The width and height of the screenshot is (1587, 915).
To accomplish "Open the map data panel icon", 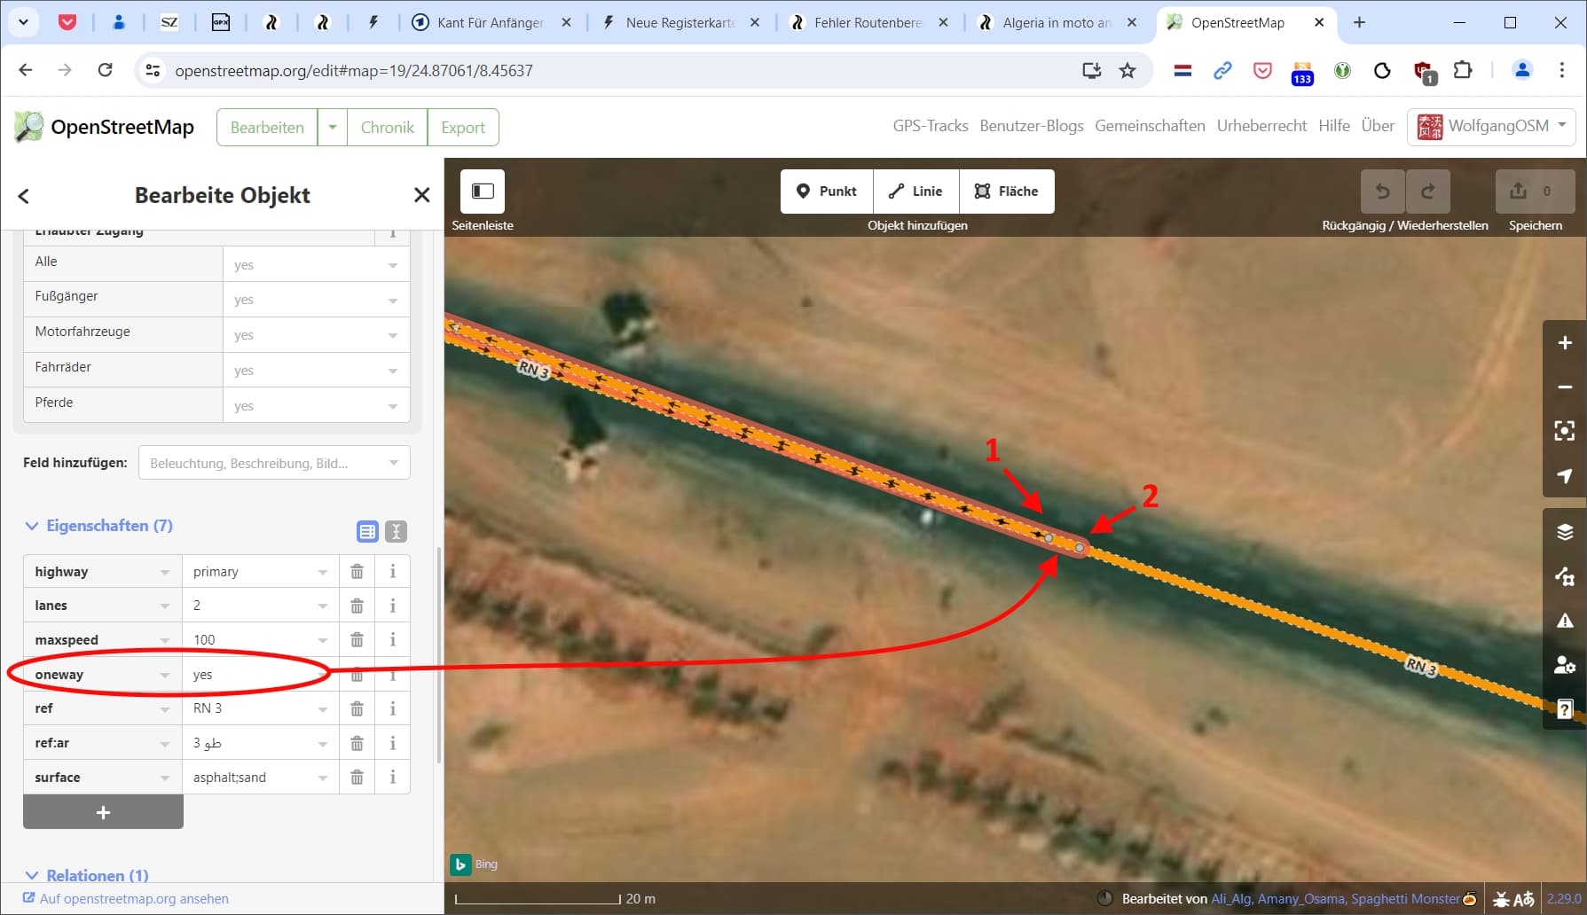I will coord(1565,576).
